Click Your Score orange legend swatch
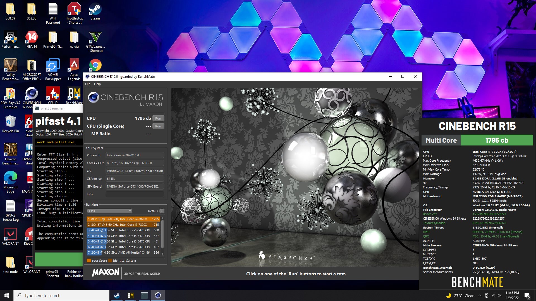The width and height of the screenshot is (536, 301). (x=89, y=261)
